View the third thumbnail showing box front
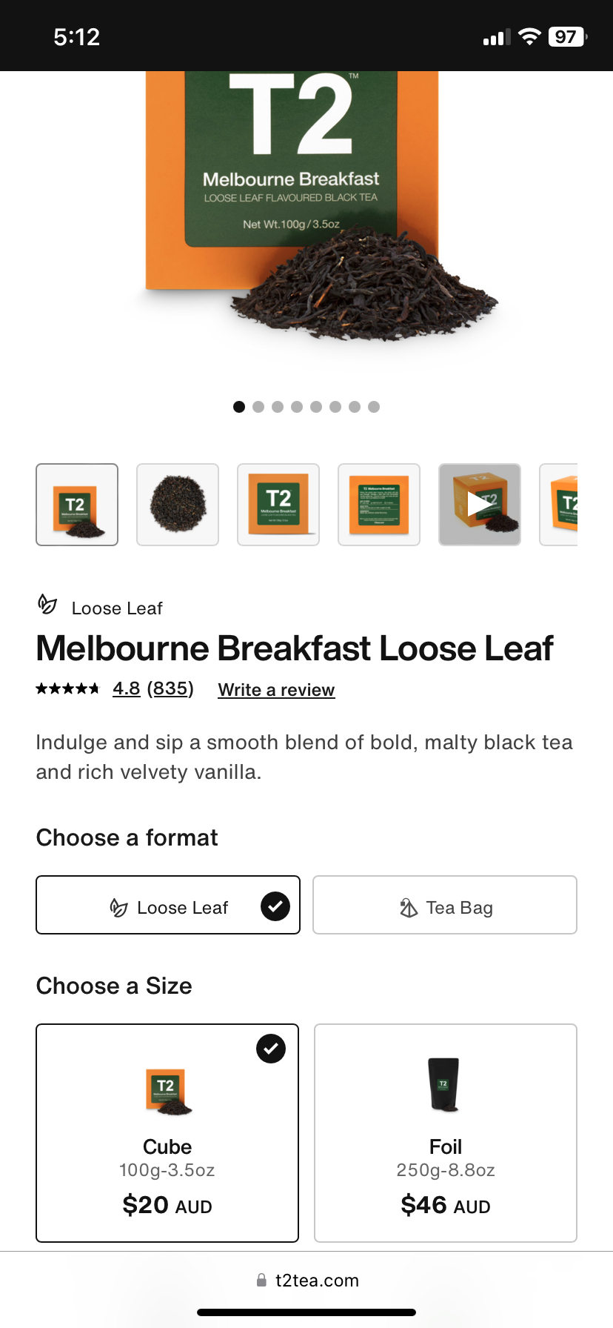 click(278, 505)
